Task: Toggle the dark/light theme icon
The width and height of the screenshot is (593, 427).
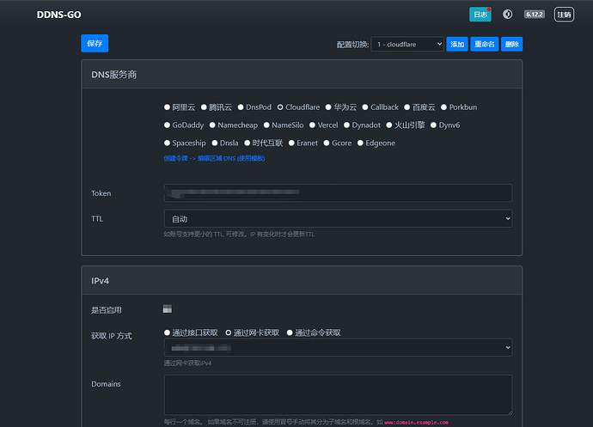Action: [508, 15]
